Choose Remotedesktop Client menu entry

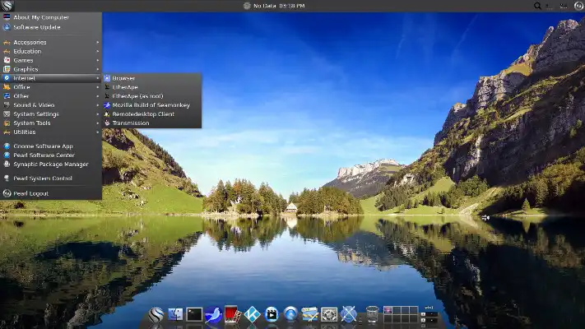pos(143,114)
